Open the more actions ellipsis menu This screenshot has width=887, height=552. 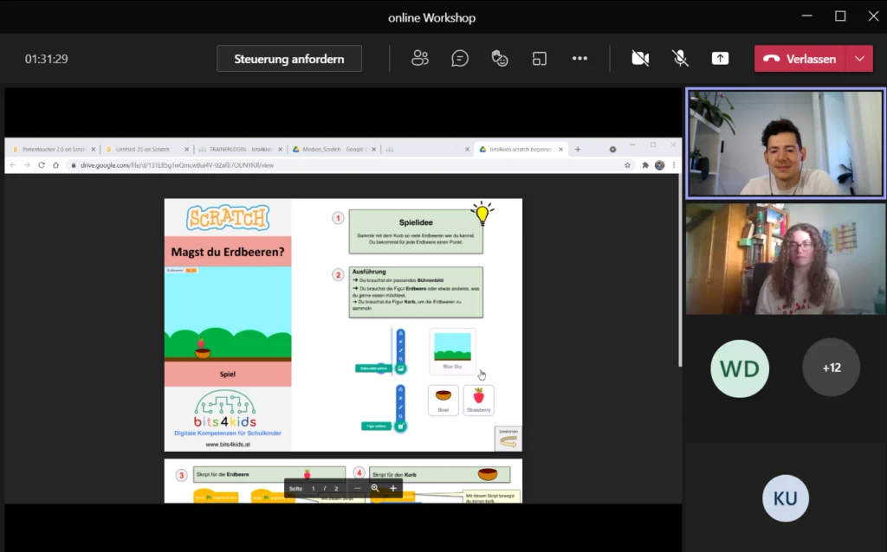tap(579, 58)
